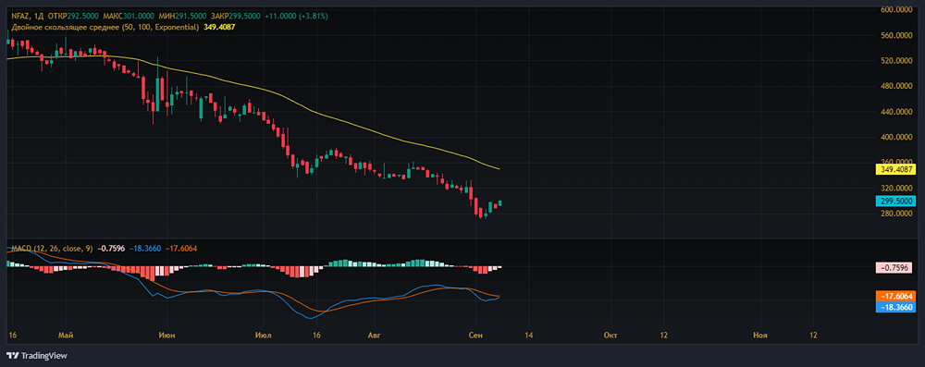The height and width of the screenshot is (367, 925).
Task: Click the 280.0000 price scale label
Action: (x=897, y=214)
